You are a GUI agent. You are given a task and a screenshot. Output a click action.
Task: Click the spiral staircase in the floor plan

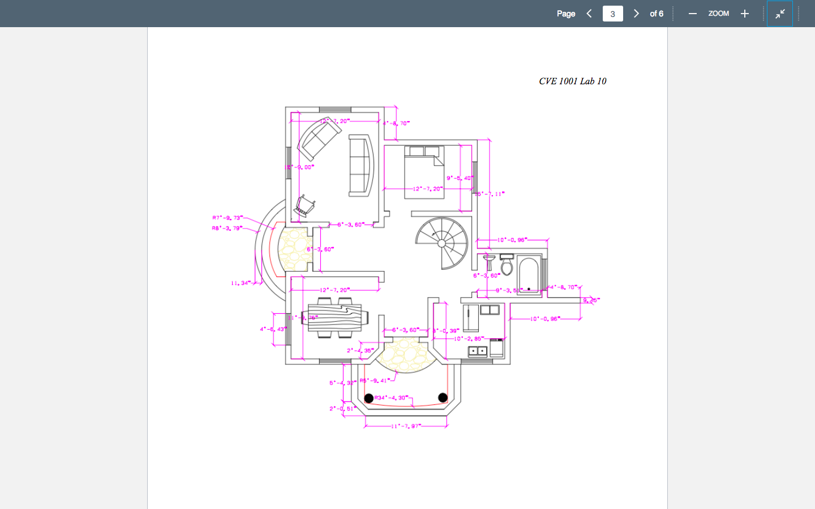pyautogui.click(x=441, y=243)
